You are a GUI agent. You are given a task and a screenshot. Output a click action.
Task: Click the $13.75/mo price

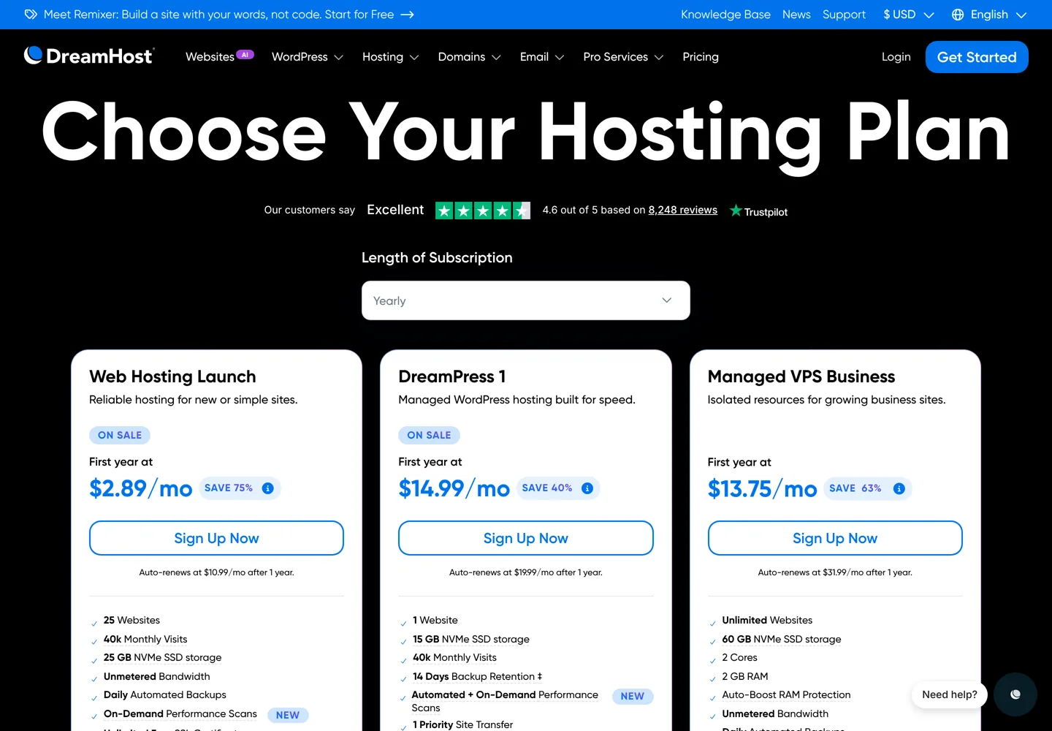tap(763, 488)
